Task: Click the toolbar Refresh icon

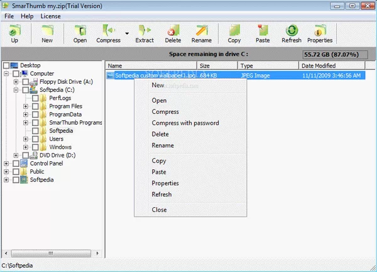Action: pos(292,31)
